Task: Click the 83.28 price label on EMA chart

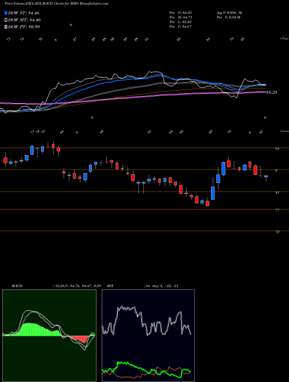Action: (272, 93)
